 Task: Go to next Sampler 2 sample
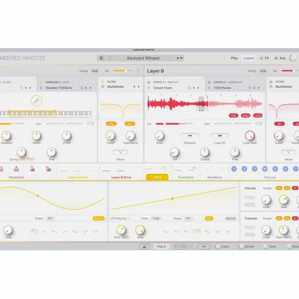91,88
